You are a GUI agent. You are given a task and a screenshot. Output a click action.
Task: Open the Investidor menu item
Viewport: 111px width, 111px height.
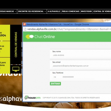click(86, 11)
